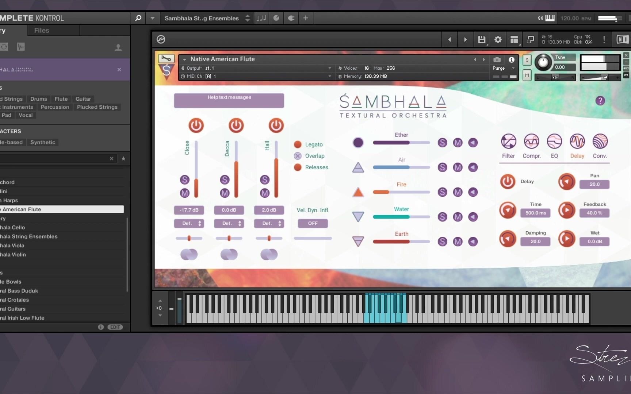The width and height of the screenshot is (631, 394).
Task: Select the Conv. effect icon
Action: click(600, 141)
